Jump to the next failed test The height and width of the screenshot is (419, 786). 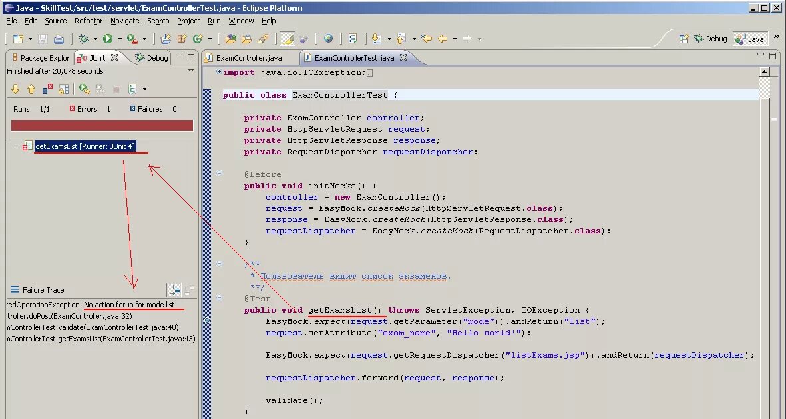[x=15, y=88]
